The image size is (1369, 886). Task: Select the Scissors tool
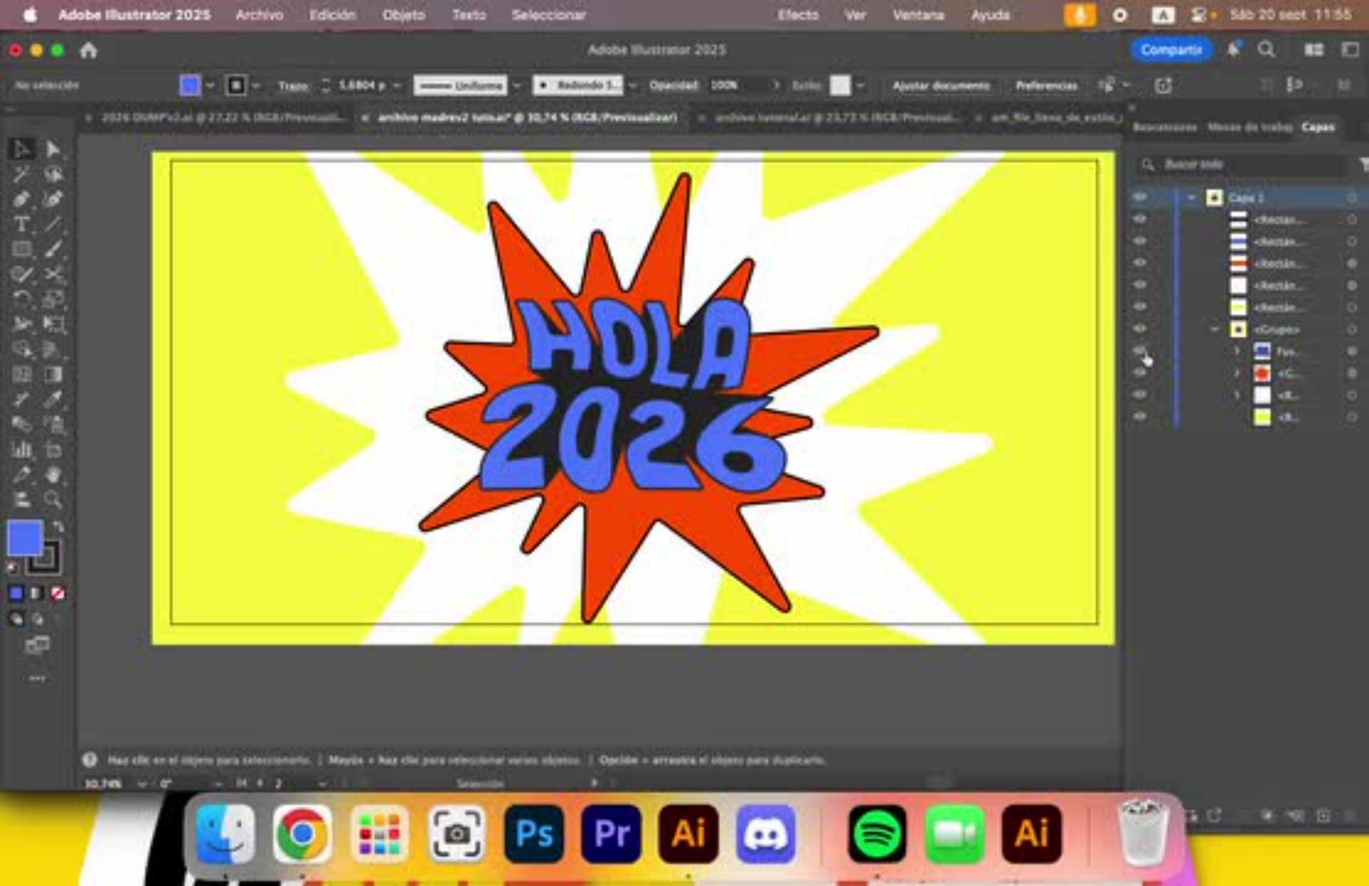pos(53,274)
